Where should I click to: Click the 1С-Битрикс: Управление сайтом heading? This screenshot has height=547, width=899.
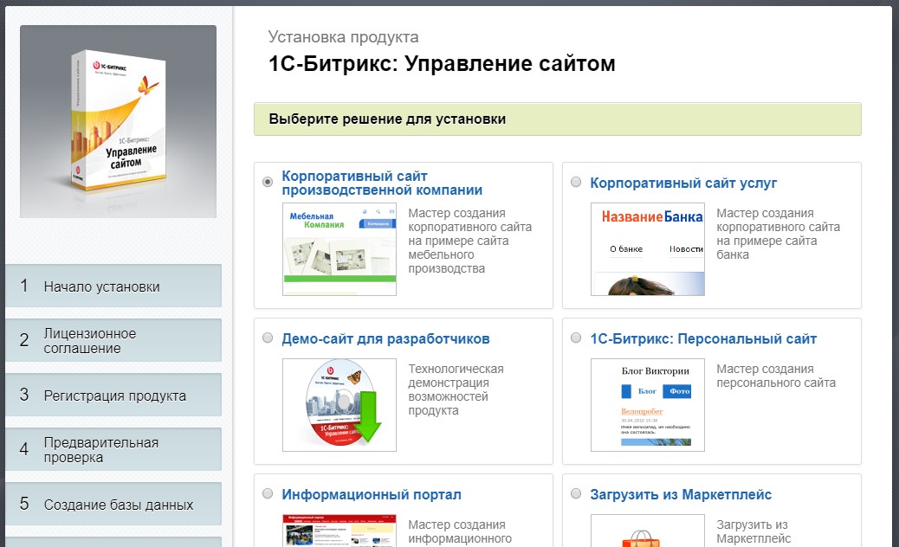click(442, 63)
